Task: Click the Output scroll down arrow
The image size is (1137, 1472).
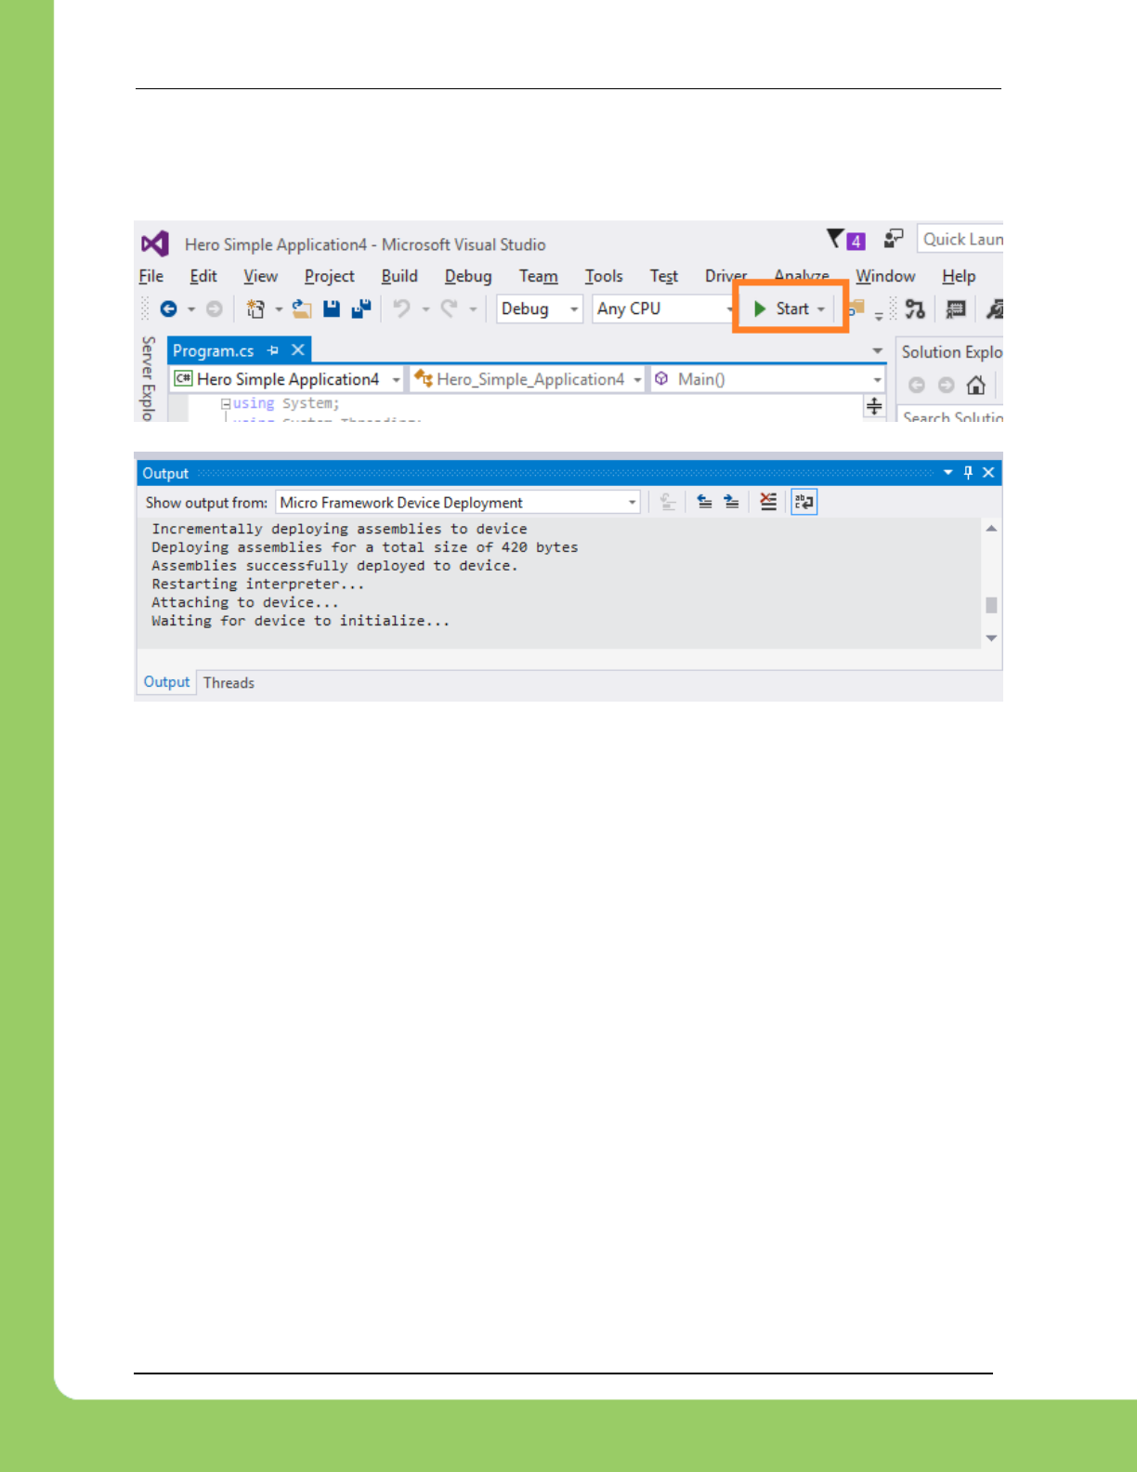Action: click(991, 637)
